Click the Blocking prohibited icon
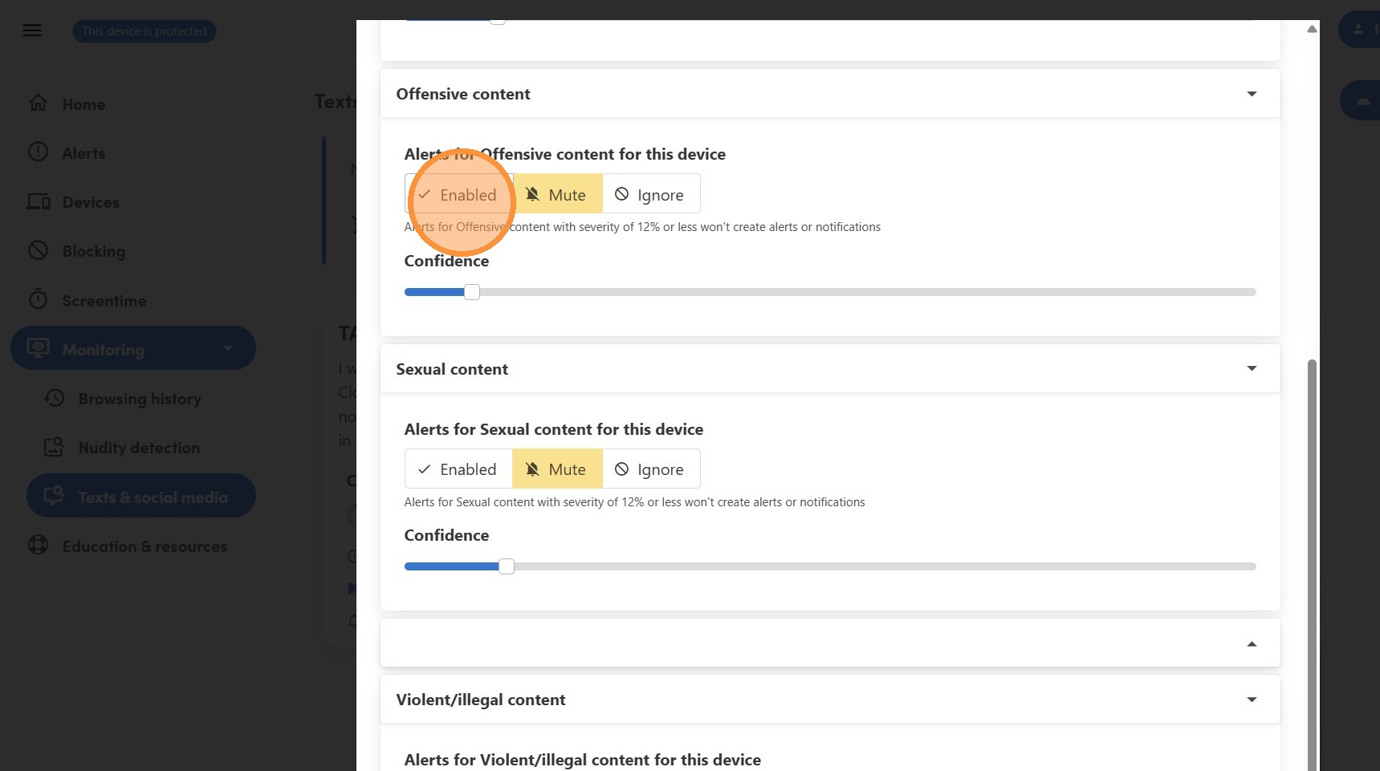 (38, 250)
